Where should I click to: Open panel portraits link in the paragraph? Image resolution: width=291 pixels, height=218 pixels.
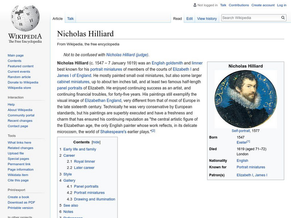point(69,88)
